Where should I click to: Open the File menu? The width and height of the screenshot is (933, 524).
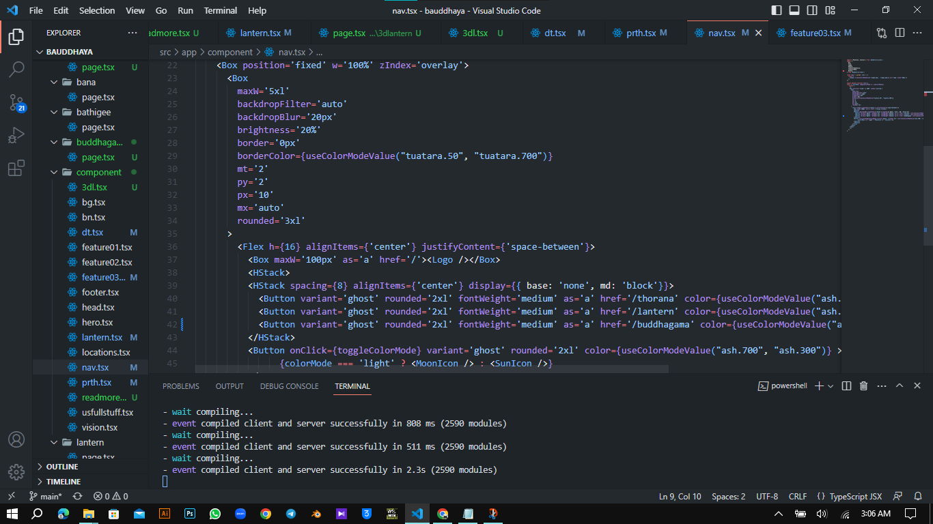click(x=36, y=10)
